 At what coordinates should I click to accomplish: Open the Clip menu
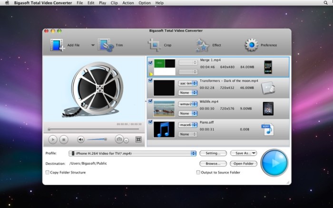113,3
